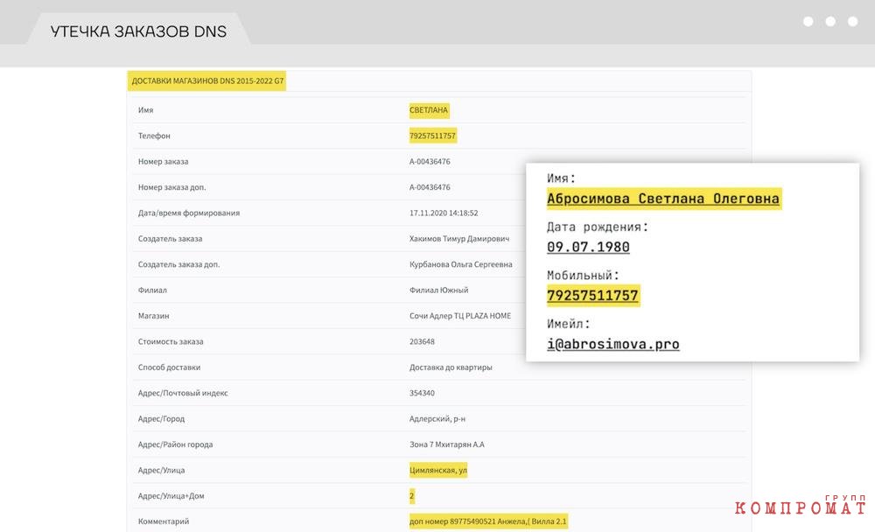Open link Абросимова Светлана Олеговна
The image size is (875, 532).
pos(663,199)
